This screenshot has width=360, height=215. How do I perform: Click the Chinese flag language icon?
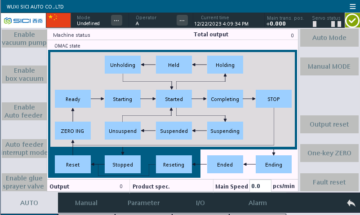tap(58, 20)
